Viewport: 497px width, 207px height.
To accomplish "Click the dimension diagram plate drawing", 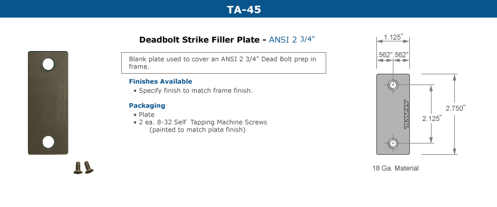I will coord(393,114).
